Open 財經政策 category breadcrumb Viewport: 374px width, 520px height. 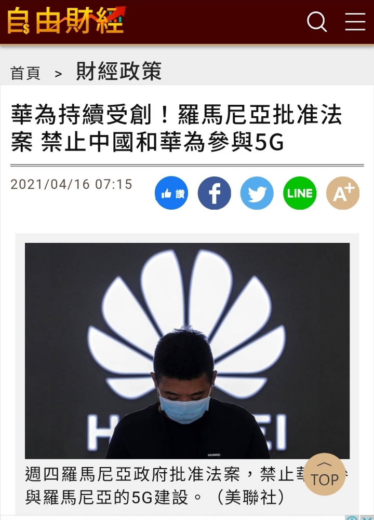(x=119, y=71)
